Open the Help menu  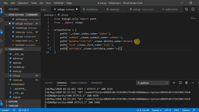click(x=69, y=3)
